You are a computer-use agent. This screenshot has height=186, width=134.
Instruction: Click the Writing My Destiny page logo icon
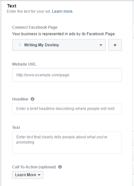point(20,45)
